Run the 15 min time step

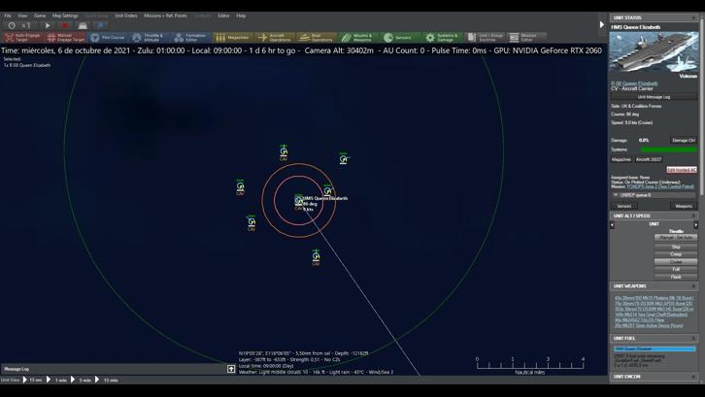coord(107,380)
